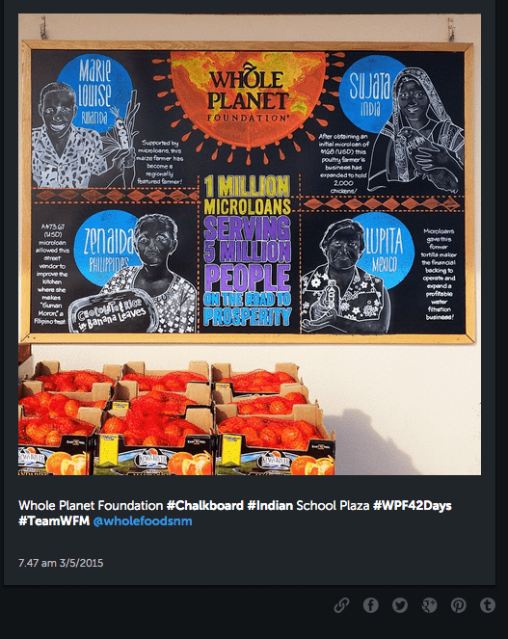
Task: Share this post on Twitter
Action: [x=400, y=605]
